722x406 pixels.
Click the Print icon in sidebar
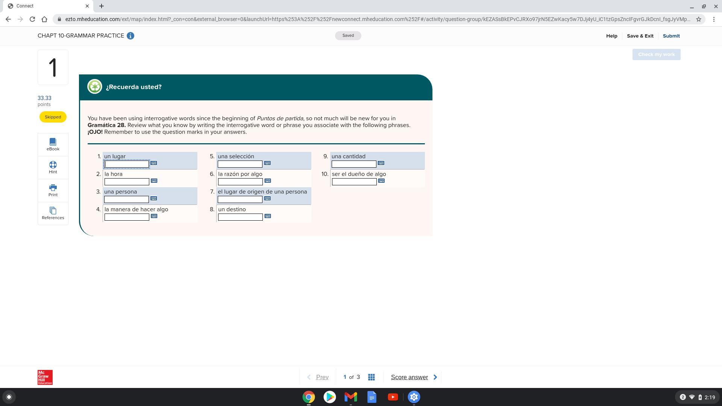(x=53, y=190)
